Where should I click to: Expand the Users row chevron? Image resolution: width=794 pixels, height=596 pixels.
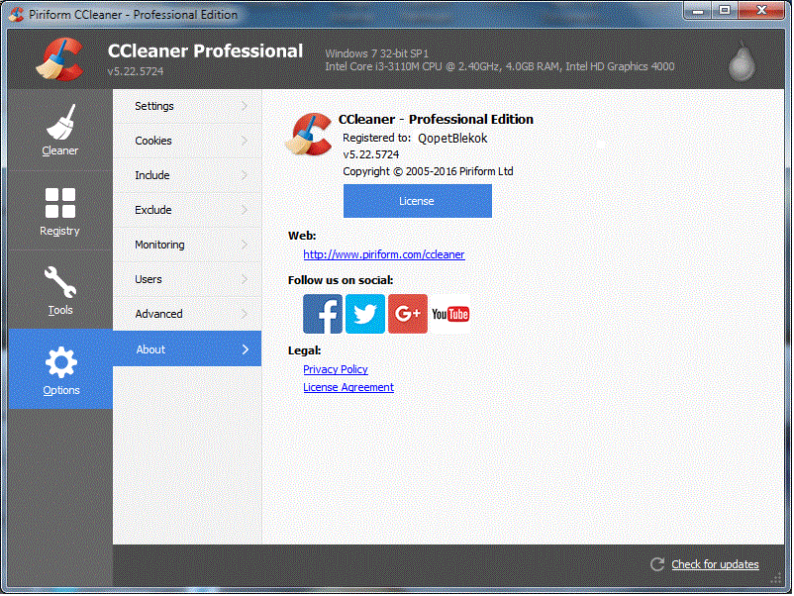(x=245, y=279)
